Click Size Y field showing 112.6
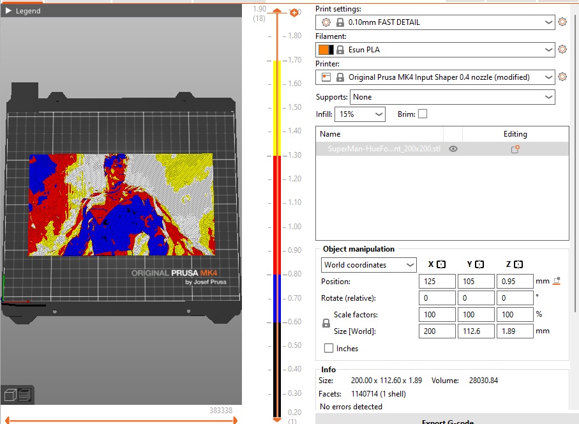Viewport: 579px width, 424px height. (476, 331)
